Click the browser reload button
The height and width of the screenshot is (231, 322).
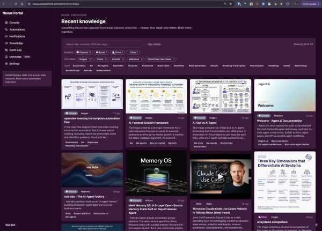point(16,4)
